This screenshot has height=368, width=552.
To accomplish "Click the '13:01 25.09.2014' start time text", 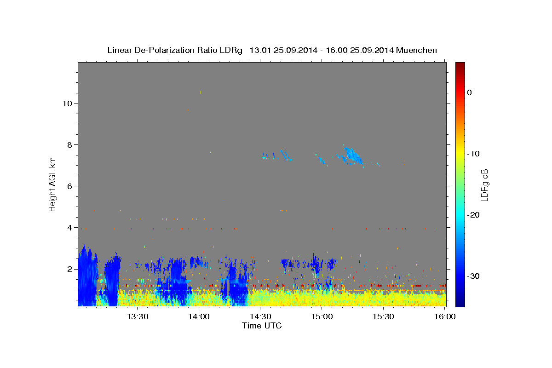I will 283,50.
